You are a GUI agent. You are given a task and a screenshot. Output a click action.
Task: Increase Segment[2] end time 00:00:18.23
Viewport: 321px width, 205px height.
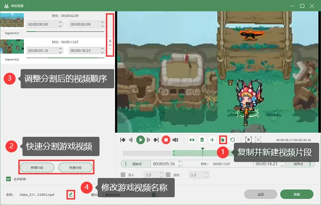click(x=102, y=49)
